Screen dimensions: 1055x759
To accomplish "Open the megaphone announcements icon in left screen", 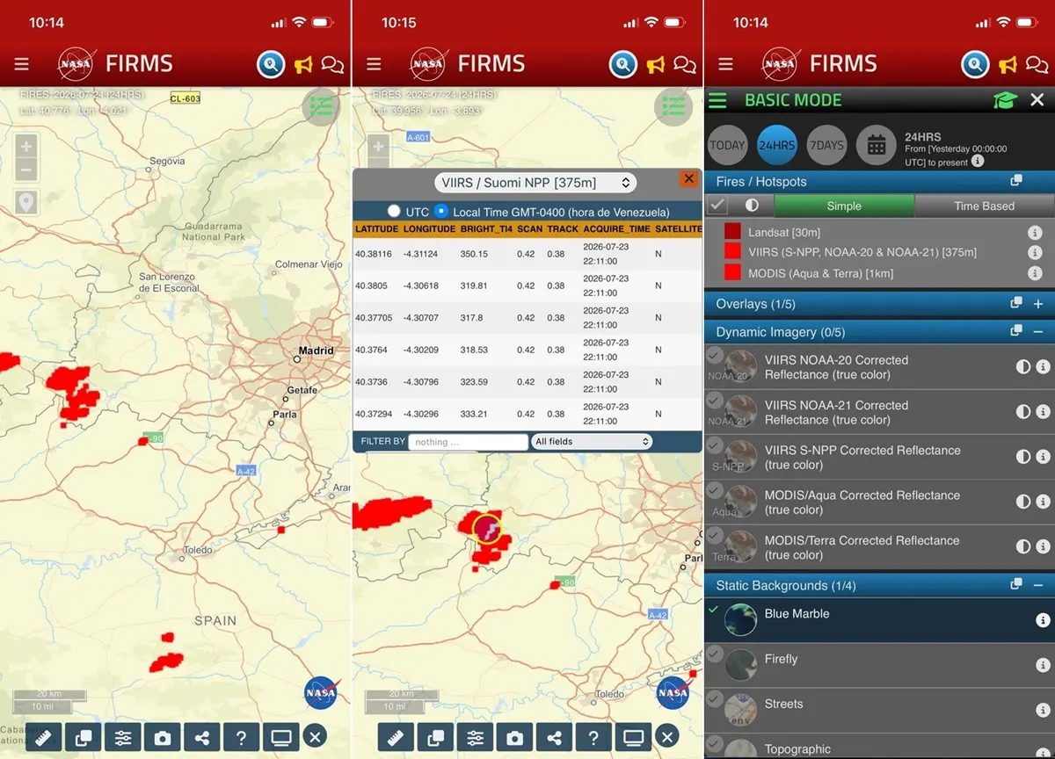I will [303, 65].
